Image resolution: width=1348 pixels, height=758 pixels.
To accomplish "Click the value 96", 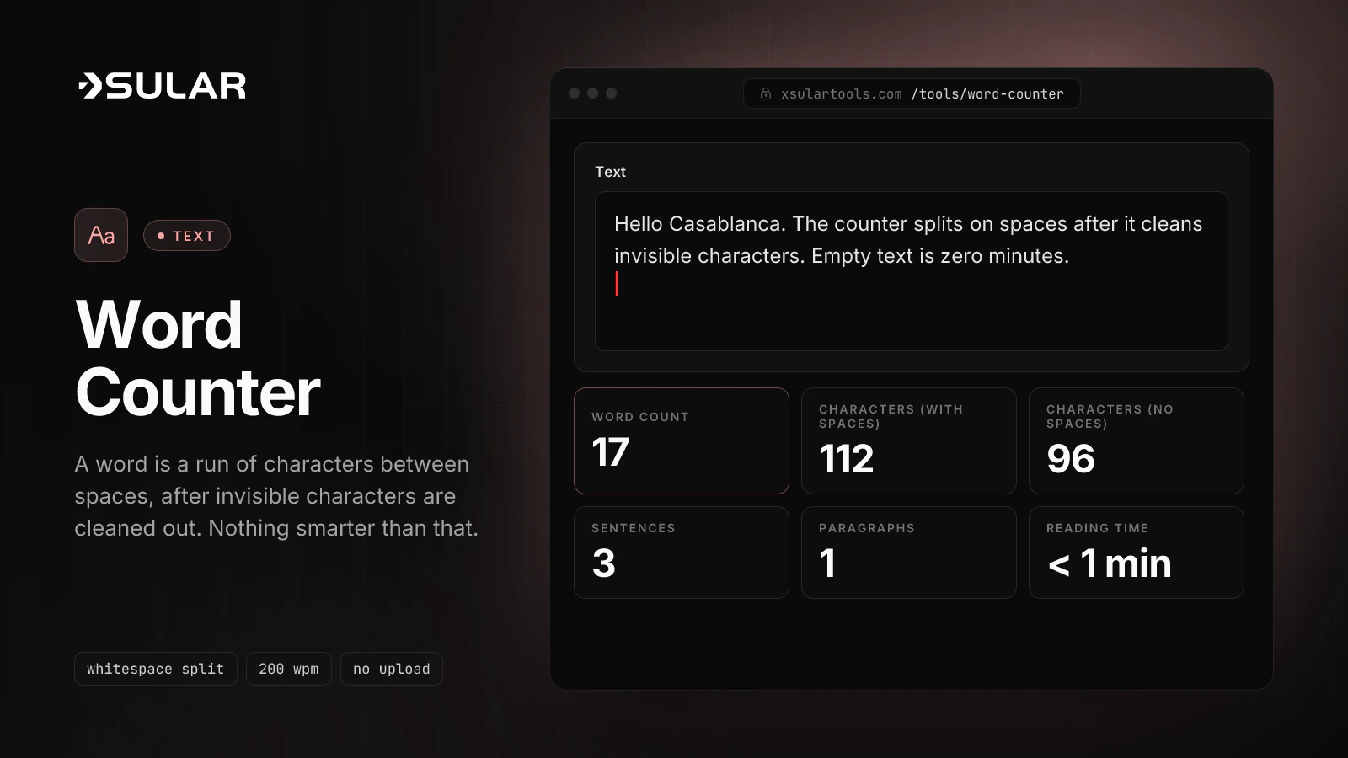I will pos(1071,459).
